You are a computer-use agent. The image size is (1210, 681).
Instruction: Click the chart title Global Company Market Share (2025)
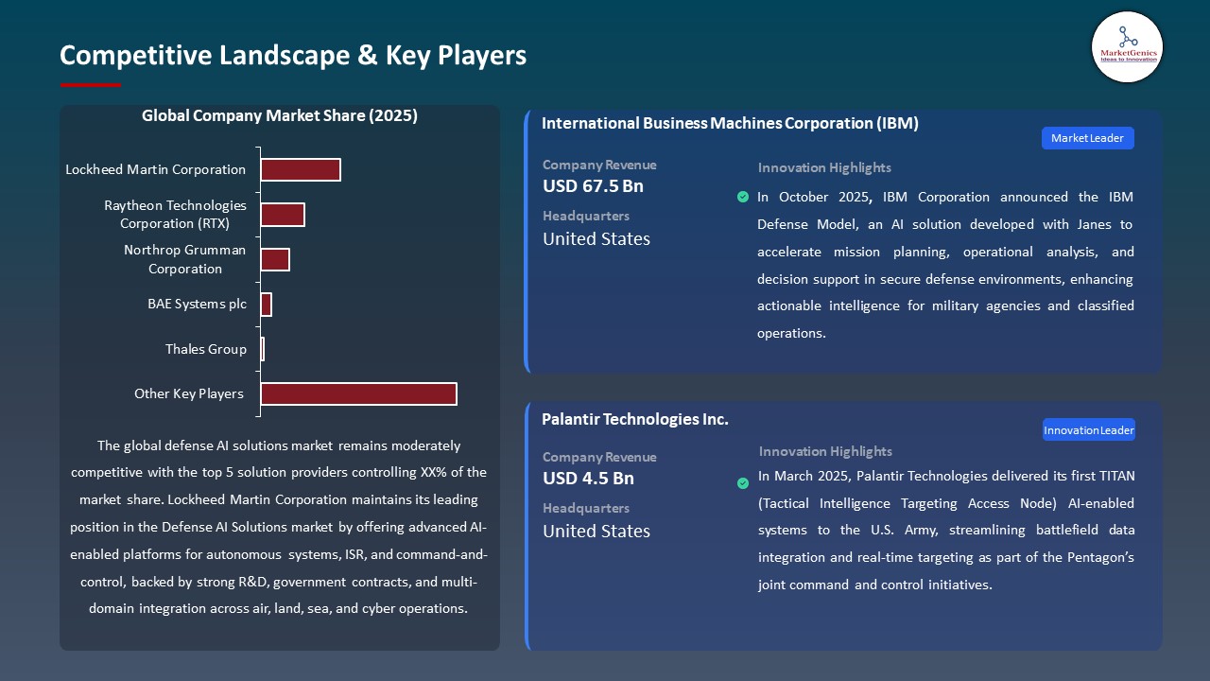click(x=280, y=115)
